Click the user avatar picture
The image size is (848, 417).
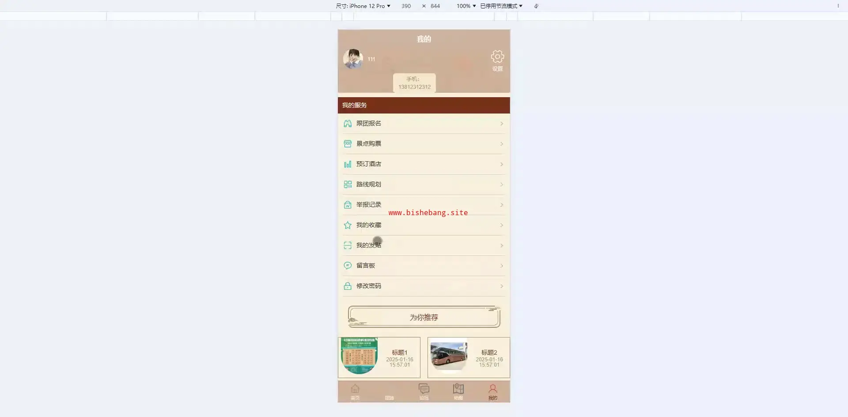(x=353, y=59)
